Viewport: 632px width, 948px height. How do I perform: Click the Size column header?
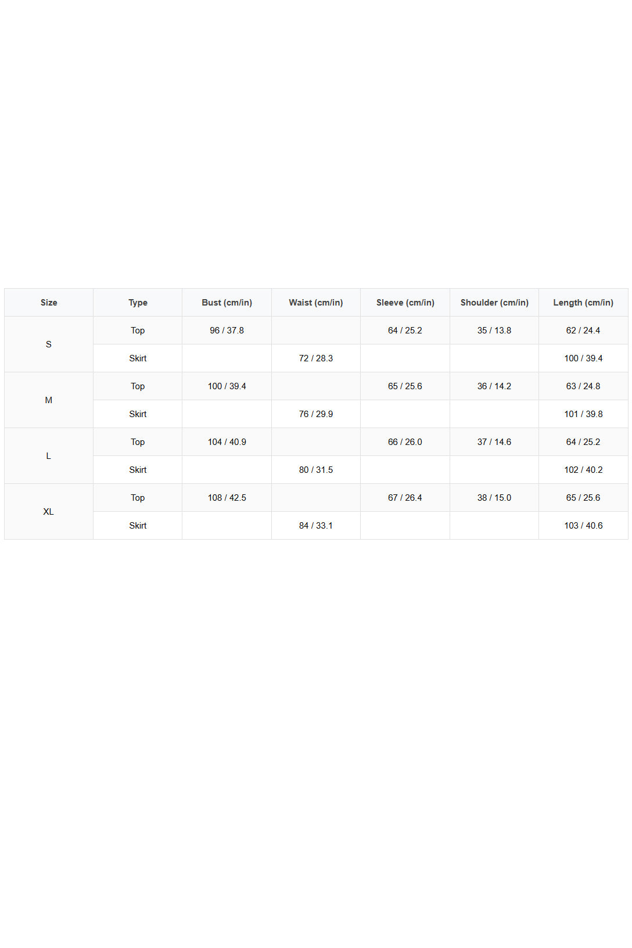[x=49, y=303]
